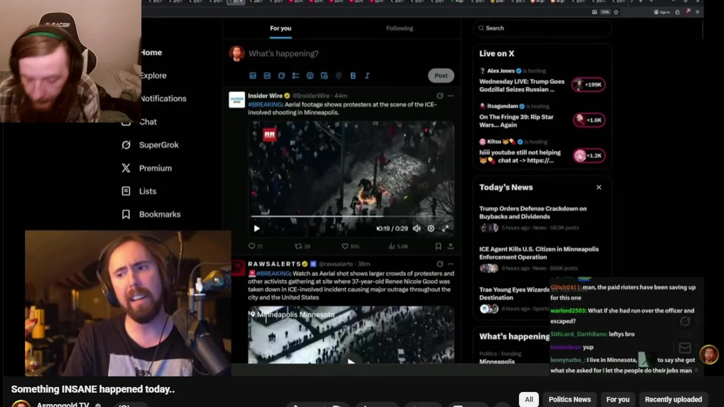Click the Premium X icon in sidebar
The height and width of the screenshot is (407, 724).
coord(126,168)
